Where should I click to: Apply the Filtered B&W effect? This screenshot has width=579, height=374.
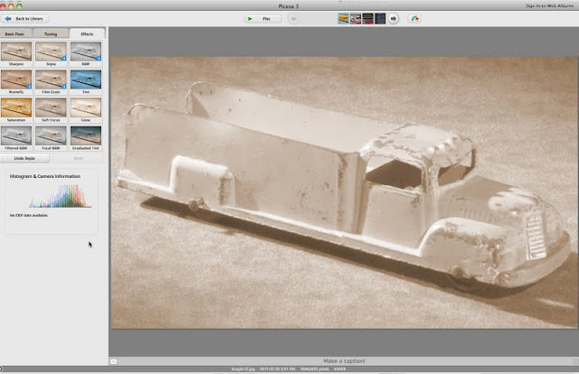16,136
